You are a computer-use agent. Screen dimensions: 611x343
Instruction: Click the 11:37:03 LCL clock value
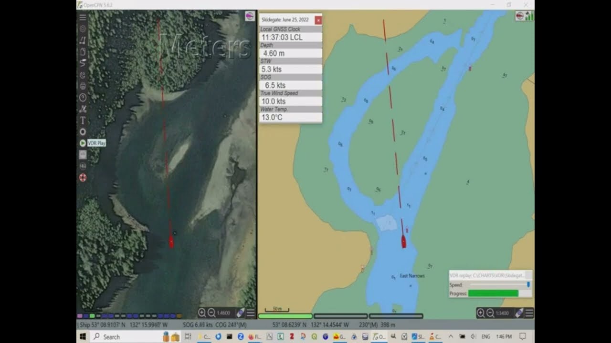point(290,37)
